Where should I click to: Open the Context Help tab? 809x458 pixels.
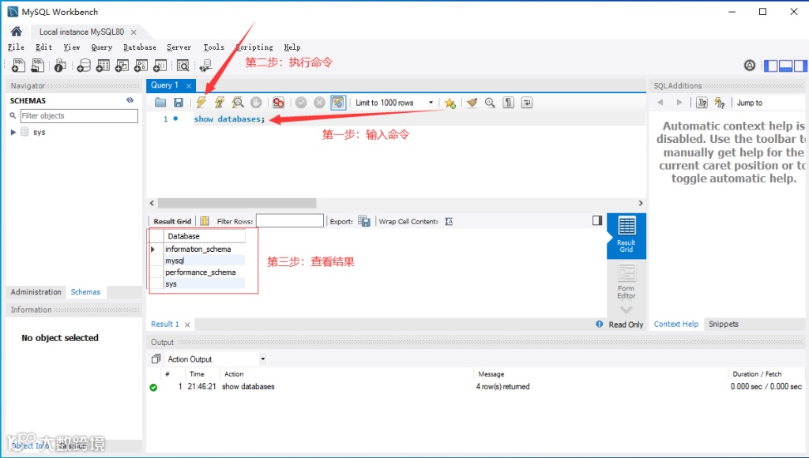676,324
